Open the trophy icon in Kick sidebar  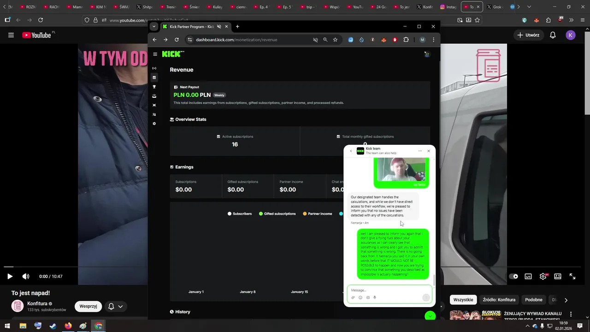(154, 87)
